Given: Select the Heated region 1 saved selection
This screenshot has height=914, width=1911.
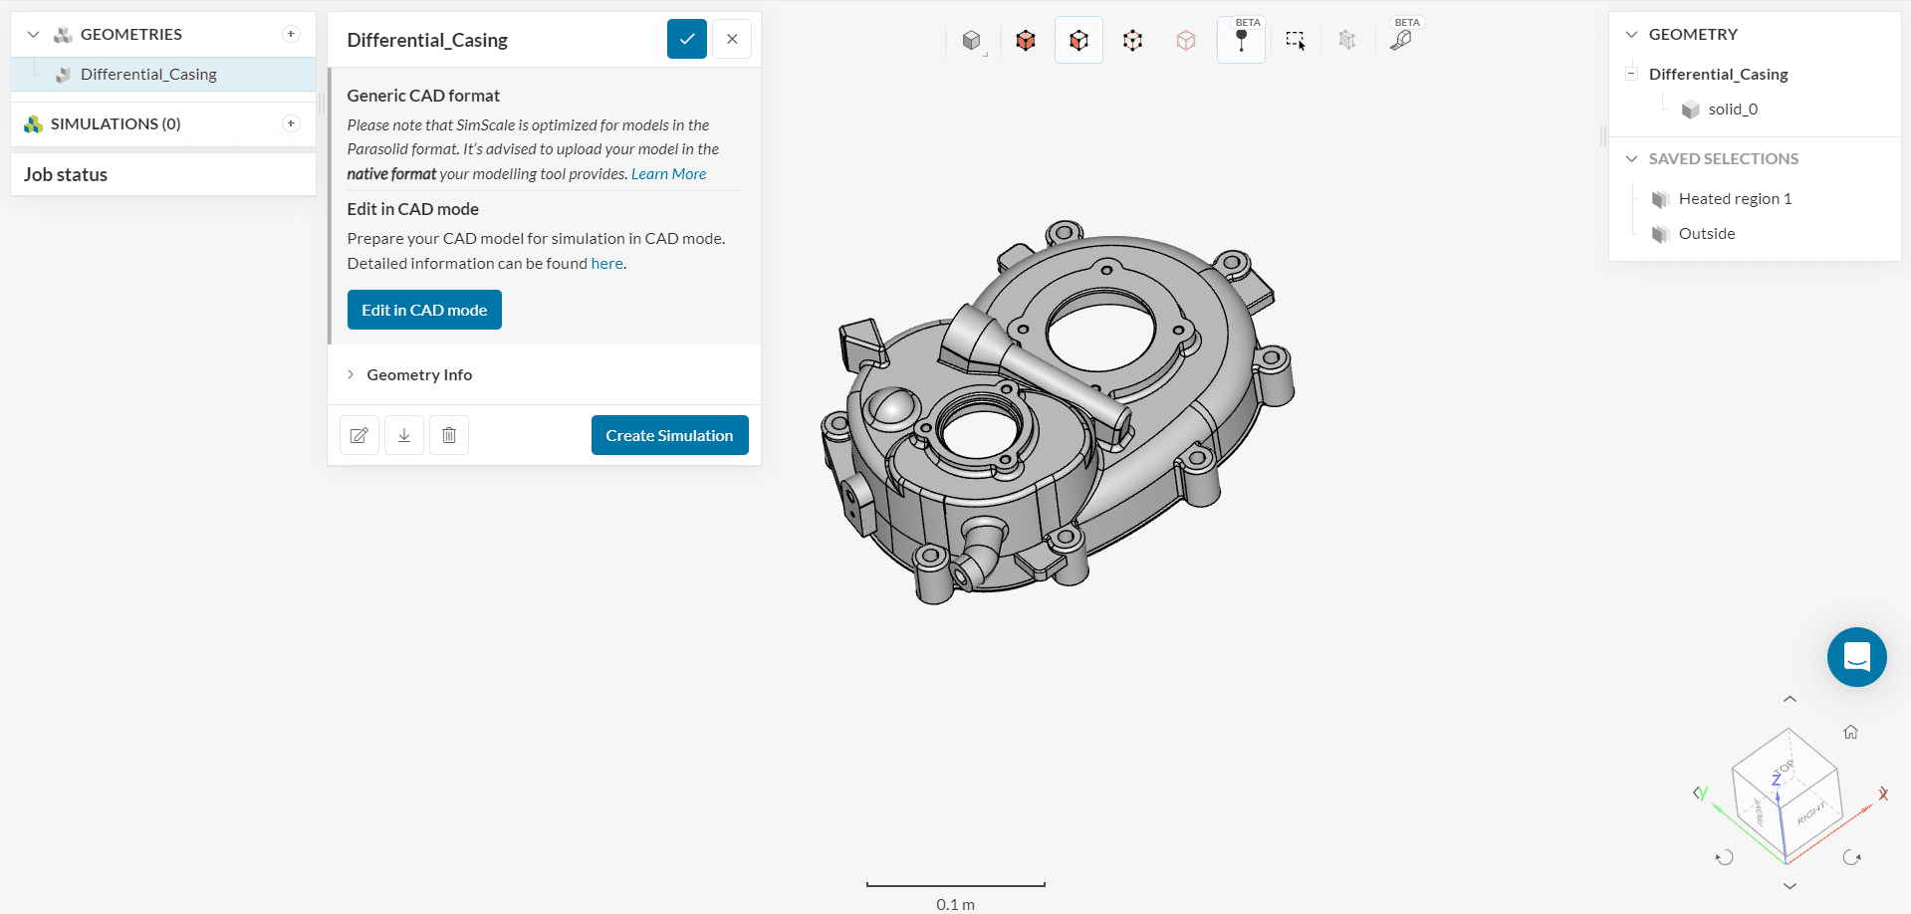Looking at the screenshot, I should point(1734,199).
